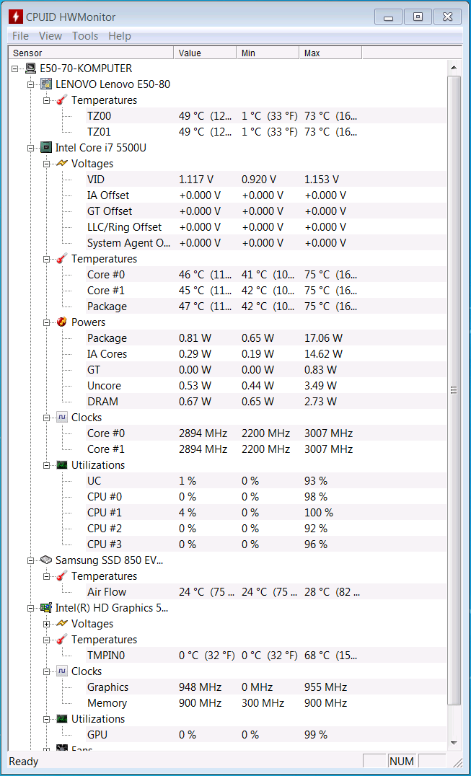Collapse the Intel Core i7 5500U tree node
The width and height of the screenshot is (471, 776).
(x=30, y=147)
